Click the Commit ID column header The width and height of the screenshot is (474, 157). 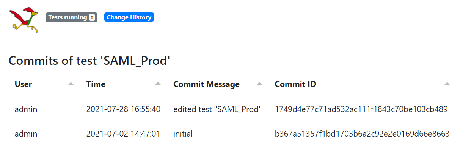(x=295, y=84)
